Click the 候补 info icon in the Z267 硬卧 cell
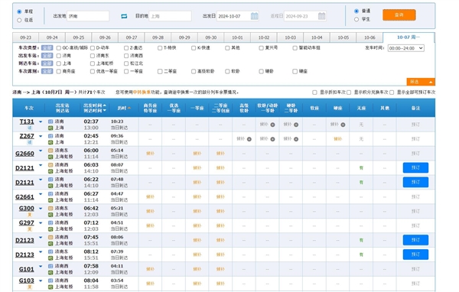 coord(296,139)
